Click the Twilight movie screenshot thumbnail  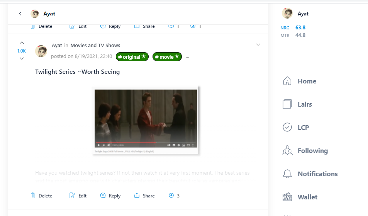pyautogui.click(x=146, y=120)
